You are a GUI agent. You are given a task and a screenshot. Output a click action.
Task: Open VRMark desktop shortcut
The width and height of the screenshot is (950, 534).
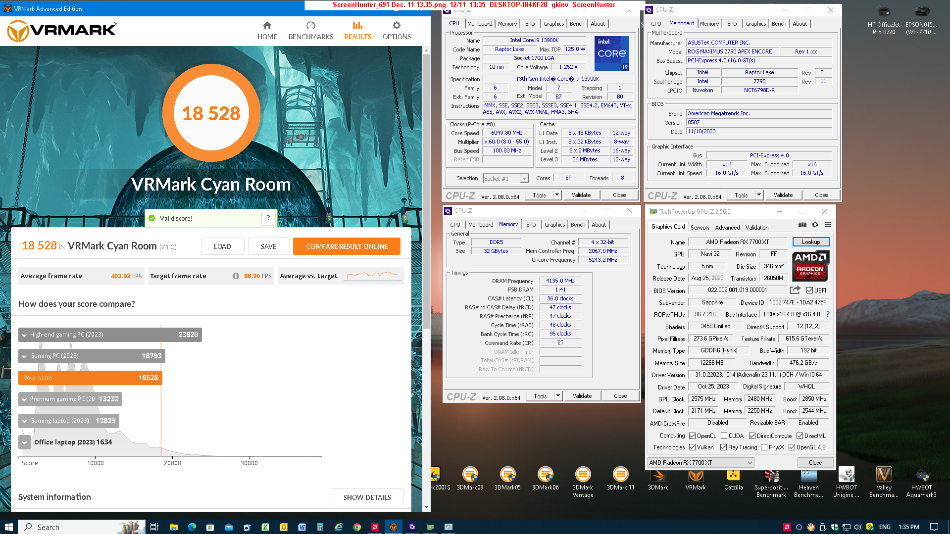click(696, 479)
